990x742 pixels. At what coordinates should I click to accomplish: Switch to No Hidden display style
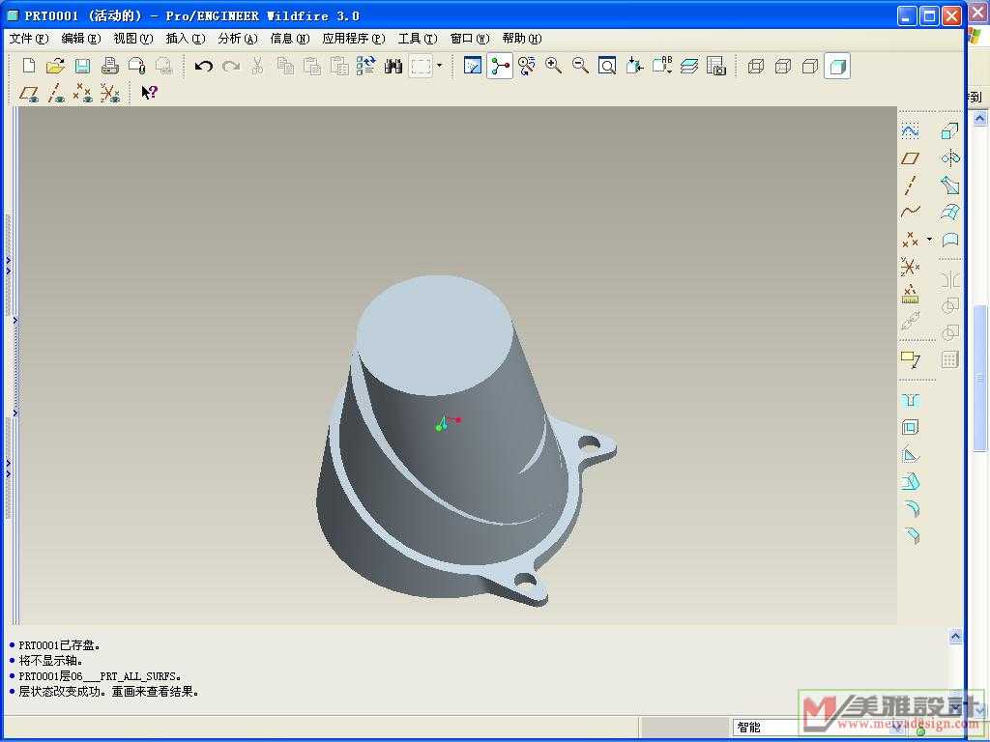pos(810,66)
